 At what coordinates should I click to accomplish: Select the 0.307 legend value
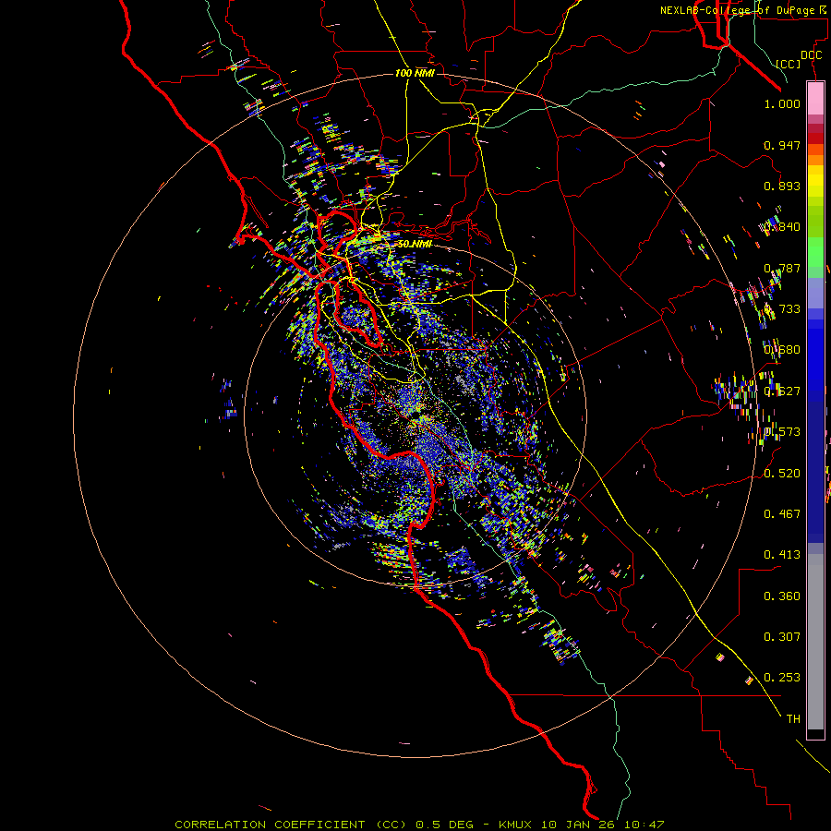point(782,636)
